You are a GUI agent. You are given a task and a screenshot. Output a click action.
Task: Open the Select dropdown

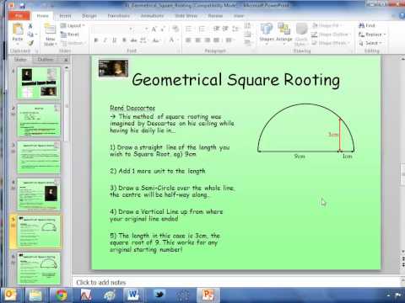pyautogui.click(x=370, y=43)
